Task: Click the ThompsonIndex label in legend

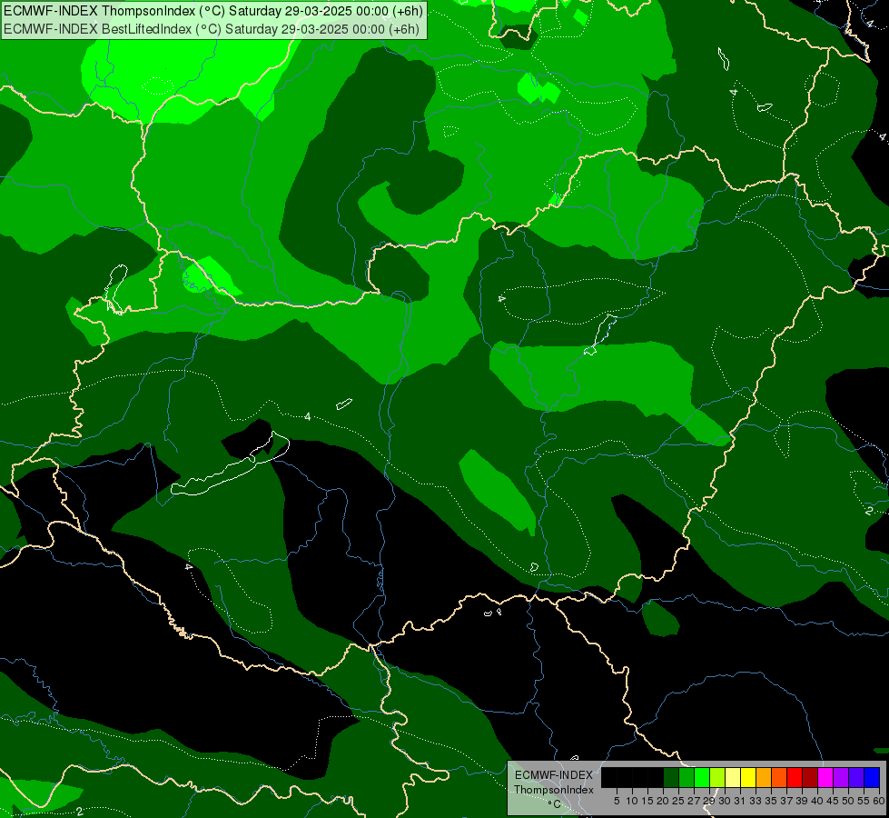Action: point(554,790)
